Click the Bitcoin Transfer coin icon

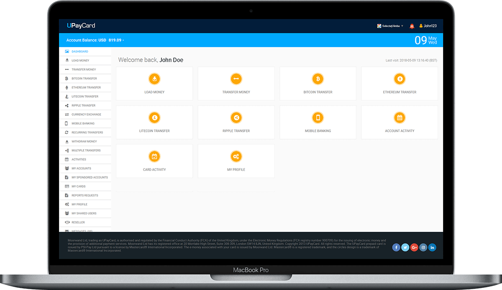pyautogui.click(x=318, y=79)
